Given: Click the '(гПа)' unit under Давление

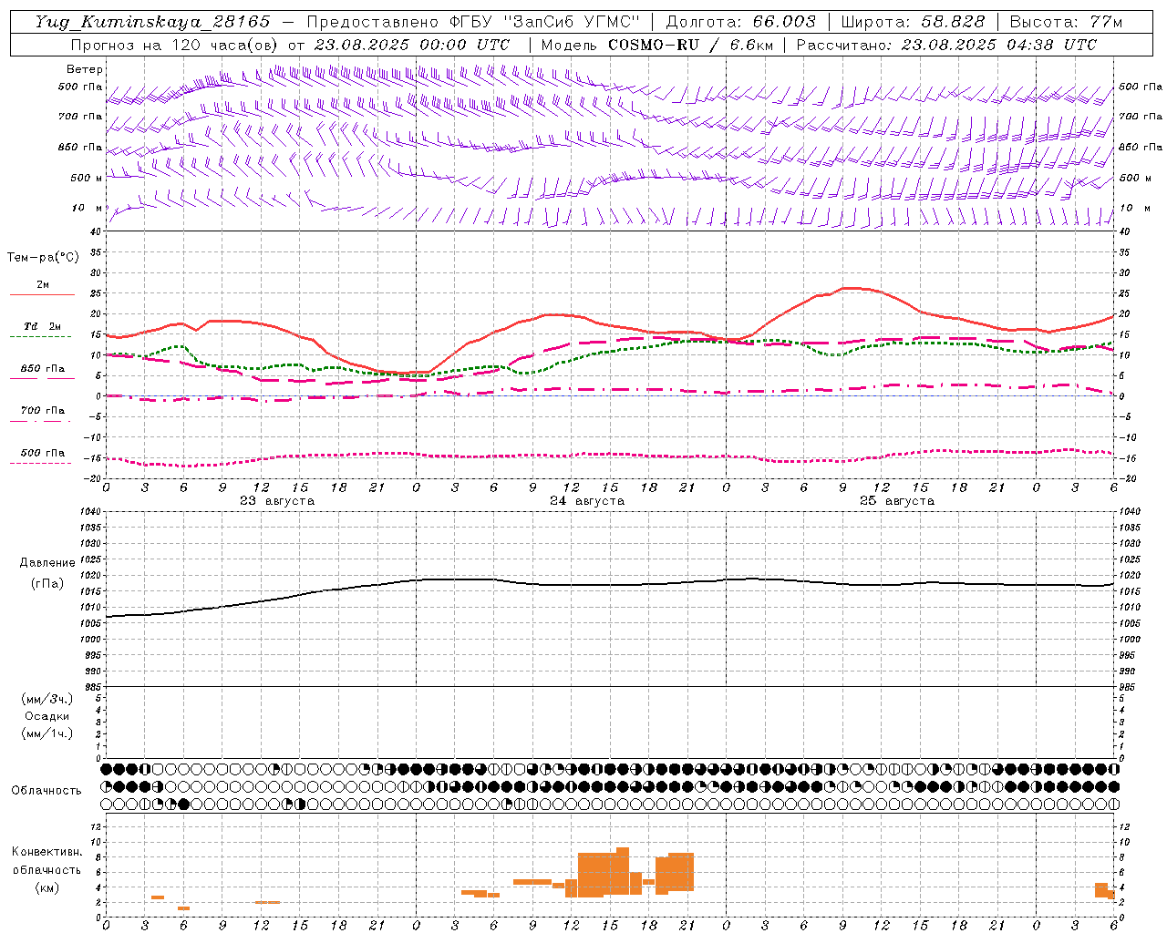Looking at the screenshot, I should pos(47,583).
